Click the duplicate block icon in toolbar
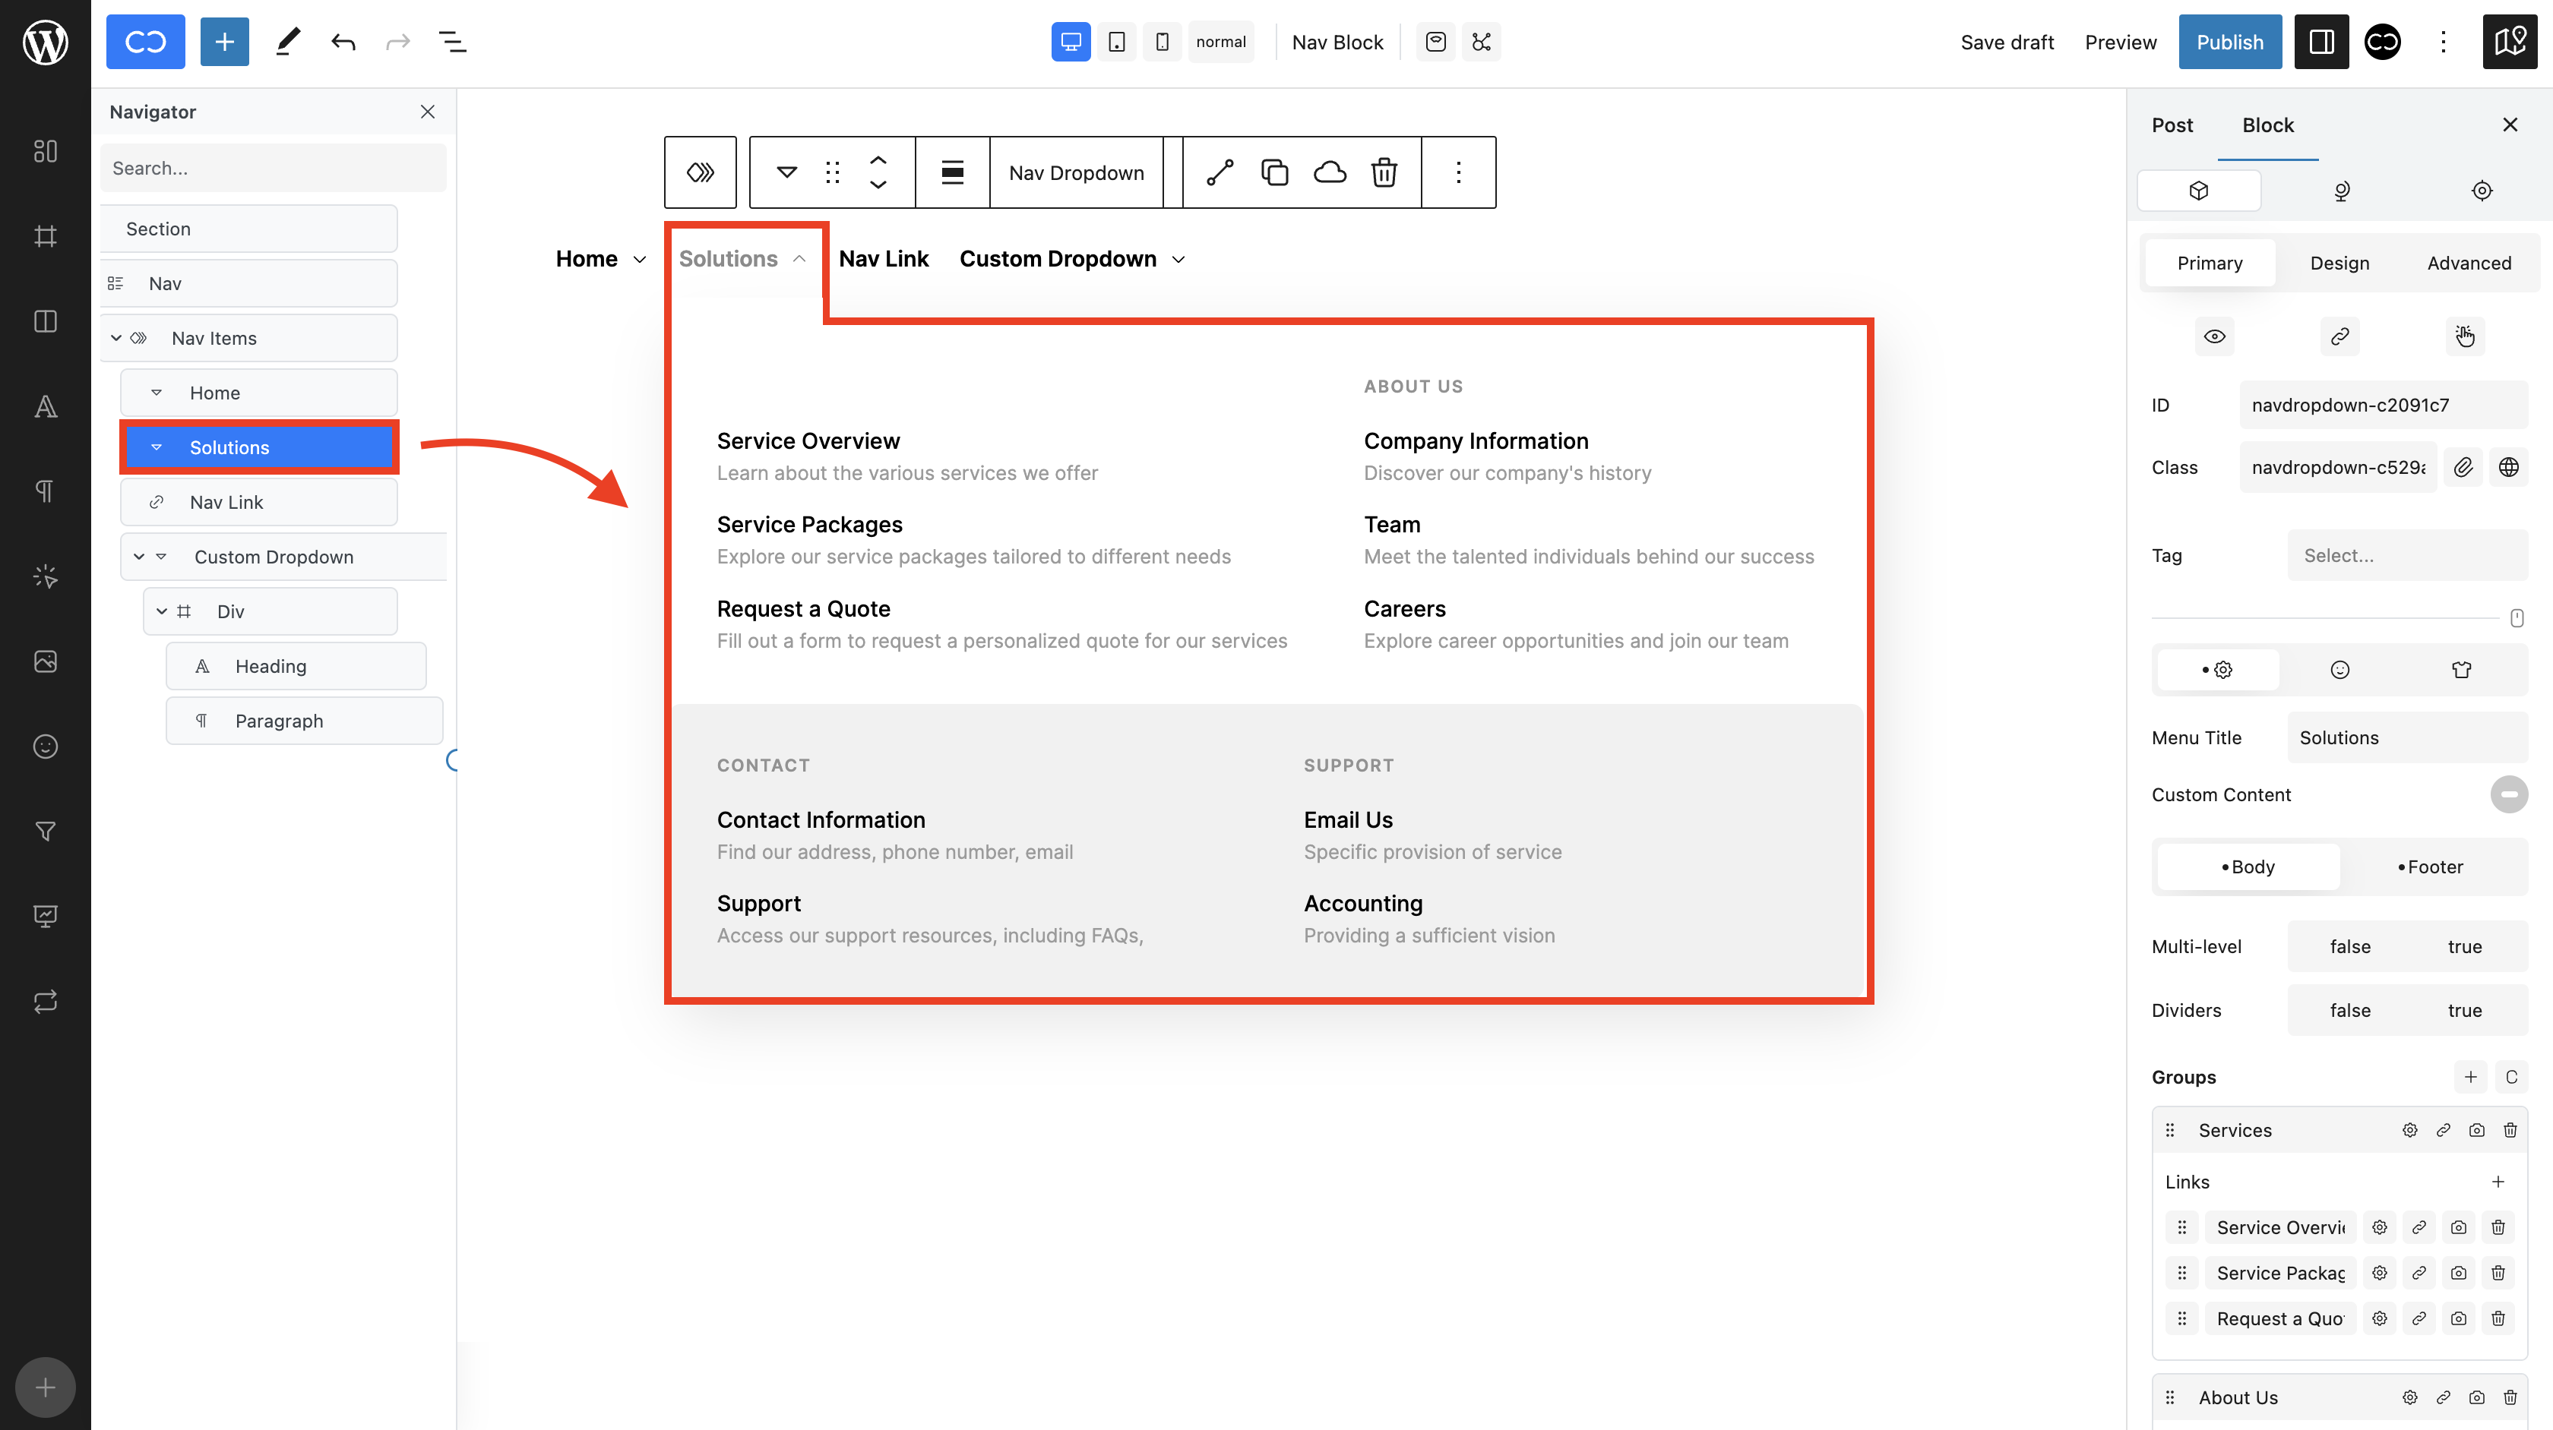The height and width of the screenshot is (1430, 2553). coord(1273,172)
